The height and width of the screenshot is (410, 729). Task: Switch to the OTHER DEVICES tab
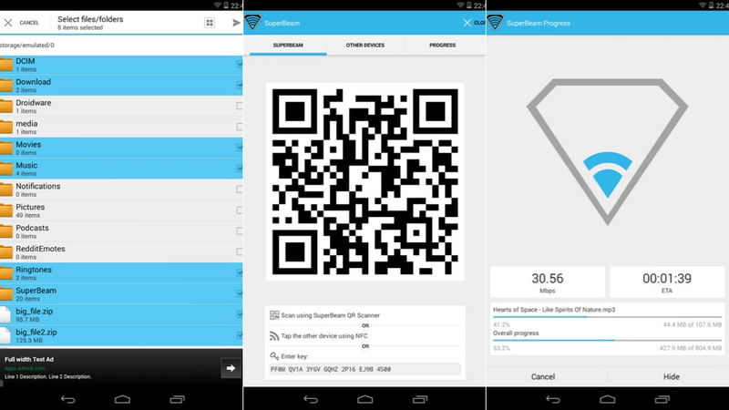pos(365,45)
